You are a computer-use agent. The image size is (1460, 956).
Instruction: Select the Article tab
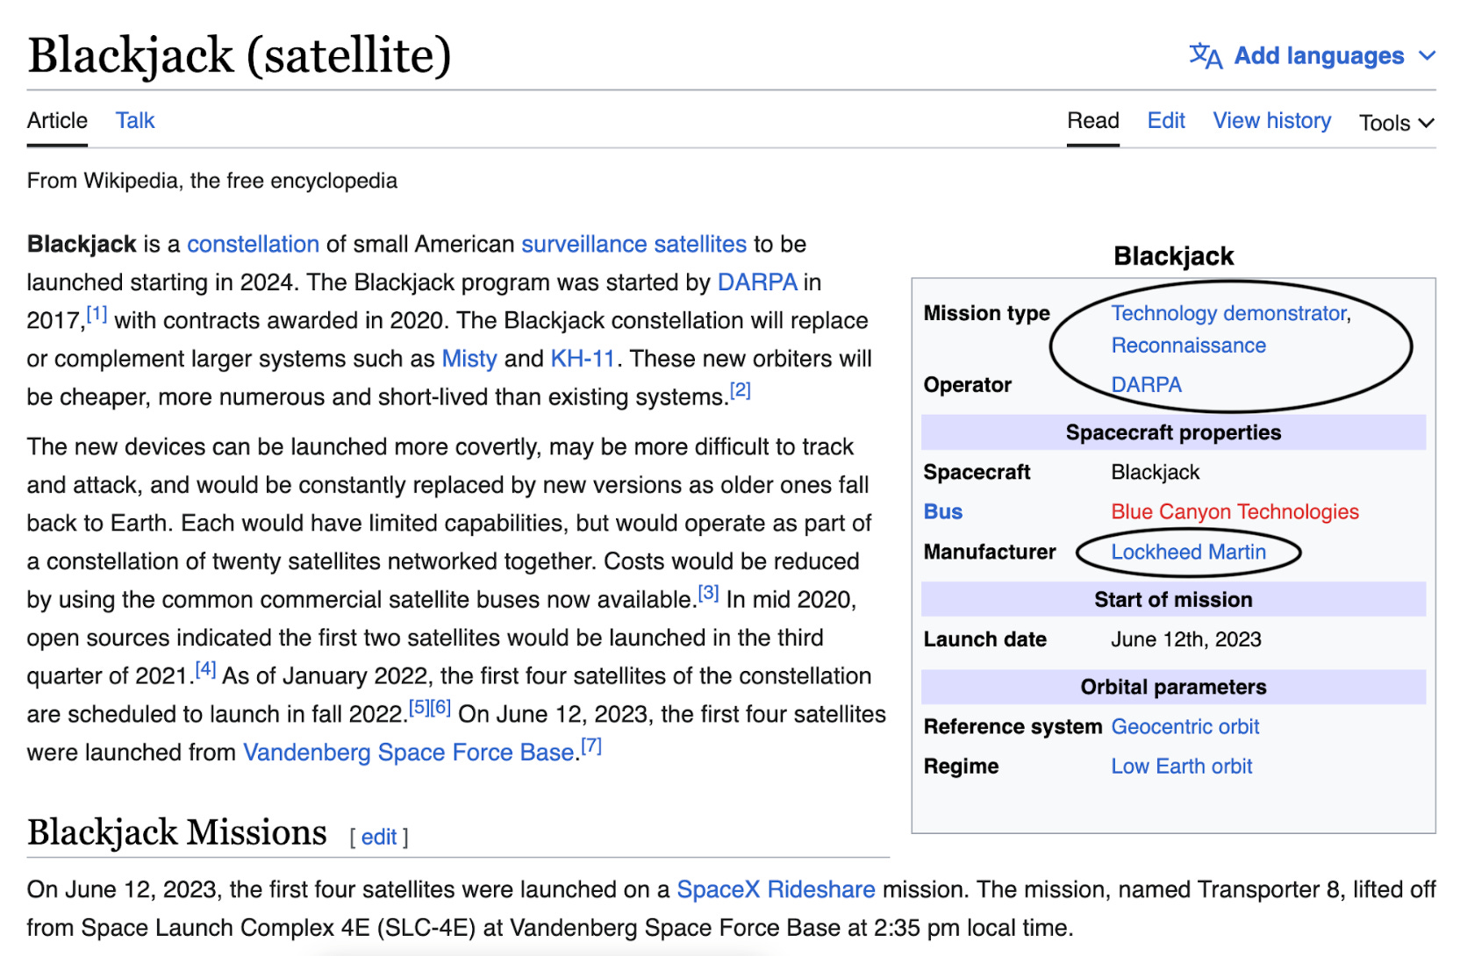[57, 120]
